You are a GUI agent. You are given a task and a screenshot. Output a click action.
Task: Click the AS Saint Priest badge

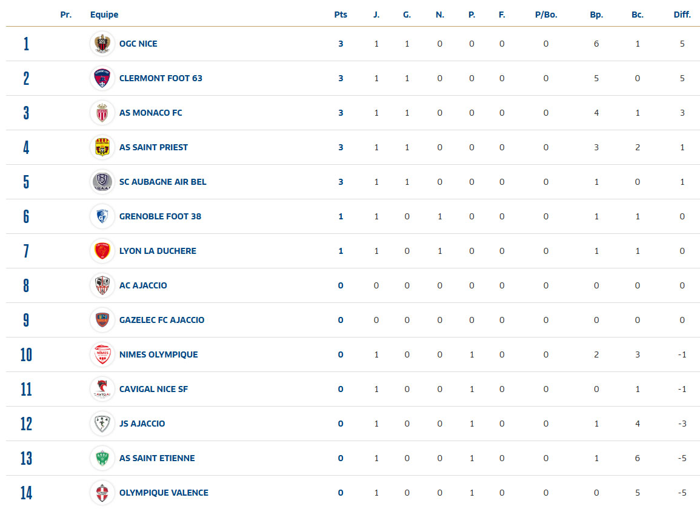[102, 147]
